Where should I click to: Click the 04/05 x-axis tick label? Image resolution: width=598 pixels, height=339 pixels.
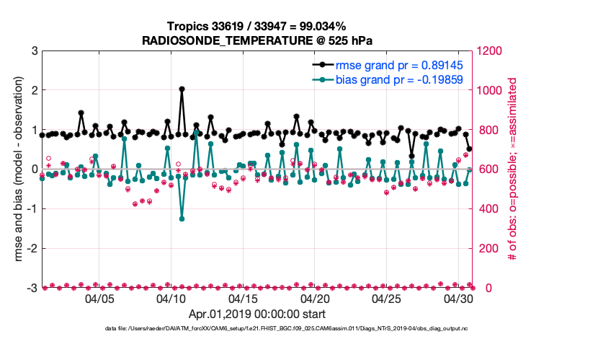click(x=99, y=299)
